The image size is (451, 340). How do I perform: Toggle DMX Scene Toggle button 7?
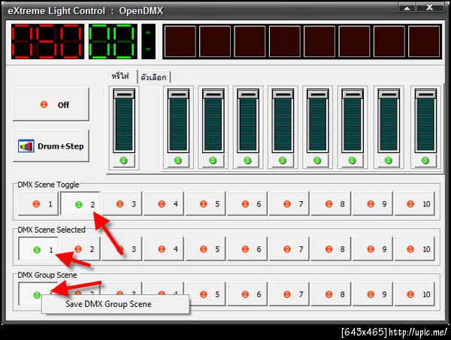289,204
